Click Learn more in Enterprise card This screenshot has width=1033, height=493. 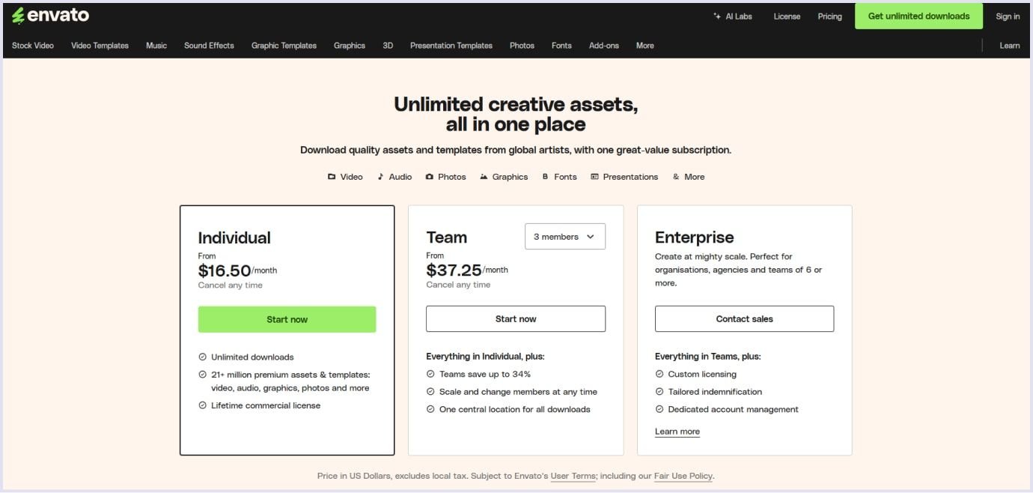(x=677, y=432)
